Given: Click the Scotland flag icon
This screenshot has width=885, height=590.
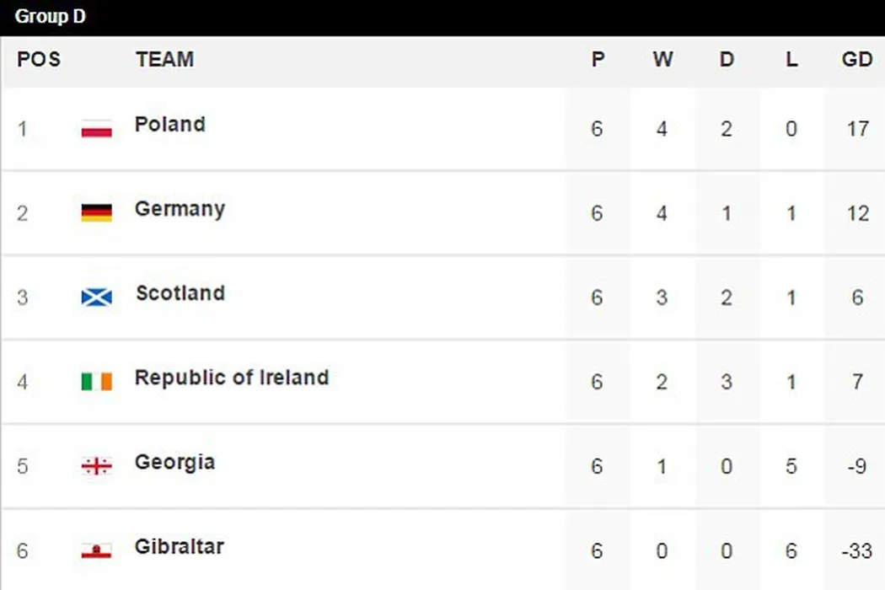Looking at the screenshot, I should pos(97,297).
